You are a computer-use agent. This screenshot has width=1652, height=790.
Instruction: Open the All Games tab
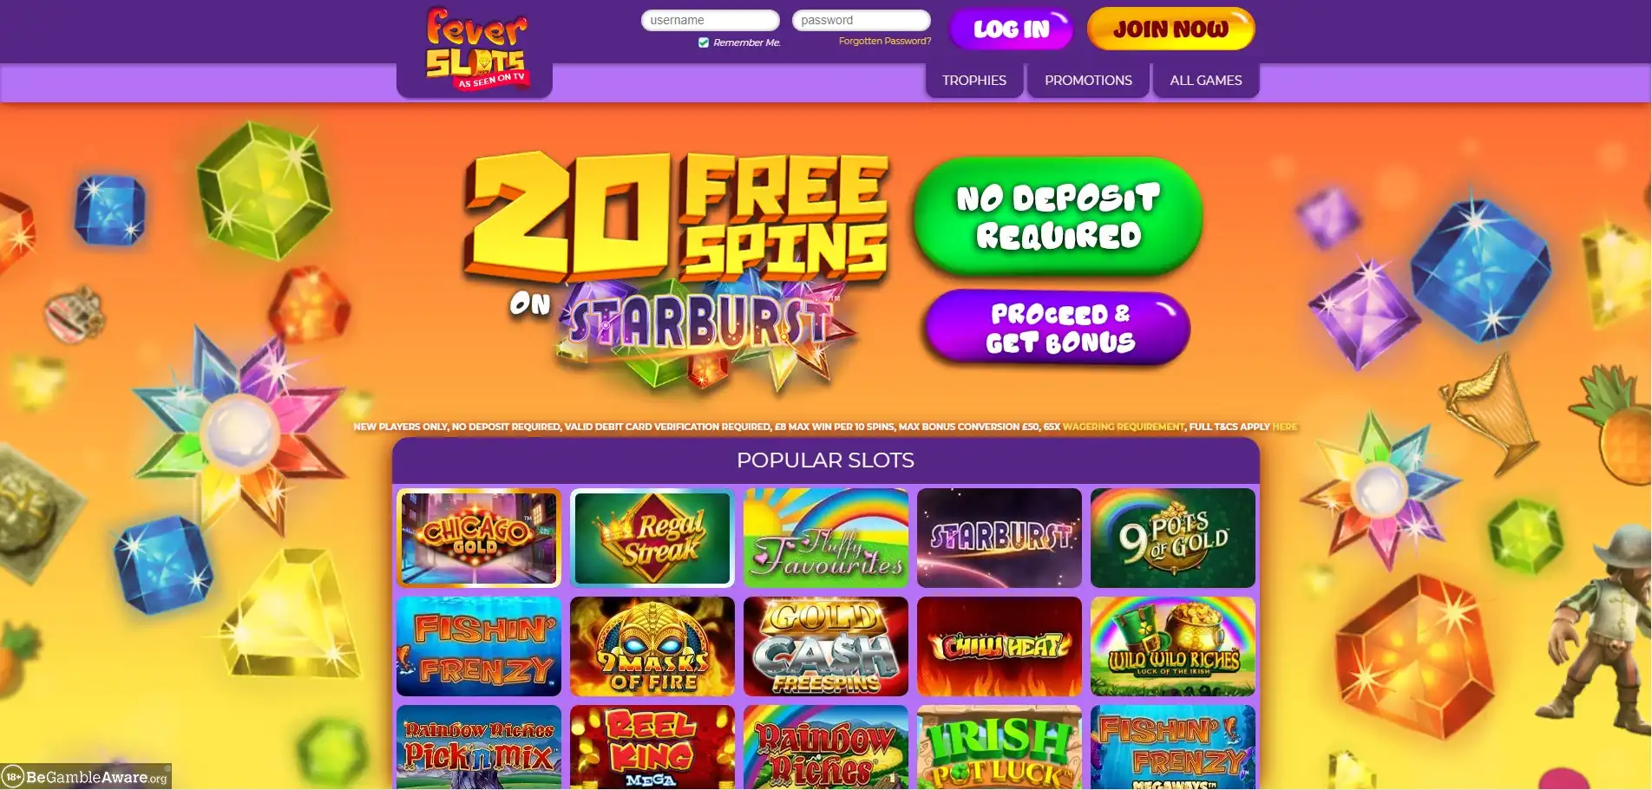pos(1206,81)
